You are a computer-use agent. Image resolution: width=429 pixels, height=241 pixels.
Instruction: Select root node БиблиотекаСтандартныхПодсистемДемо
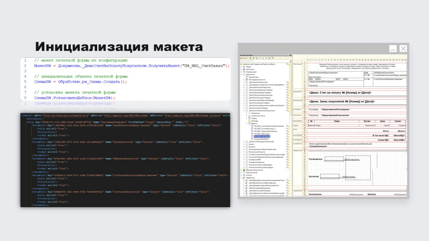(259, 64)
